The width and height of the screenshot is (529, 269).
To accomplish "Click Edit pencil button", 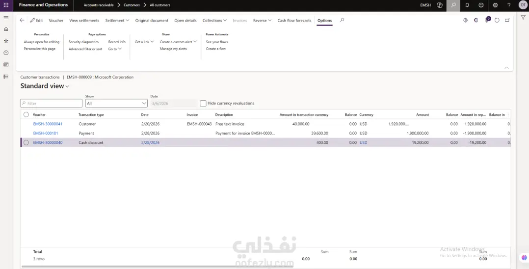I will click(x=36, y=20).
